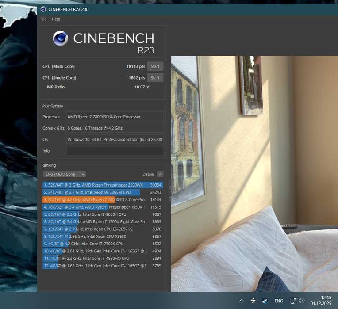
Task: Start the CPU Single Core test
Action: coord(155,78)
